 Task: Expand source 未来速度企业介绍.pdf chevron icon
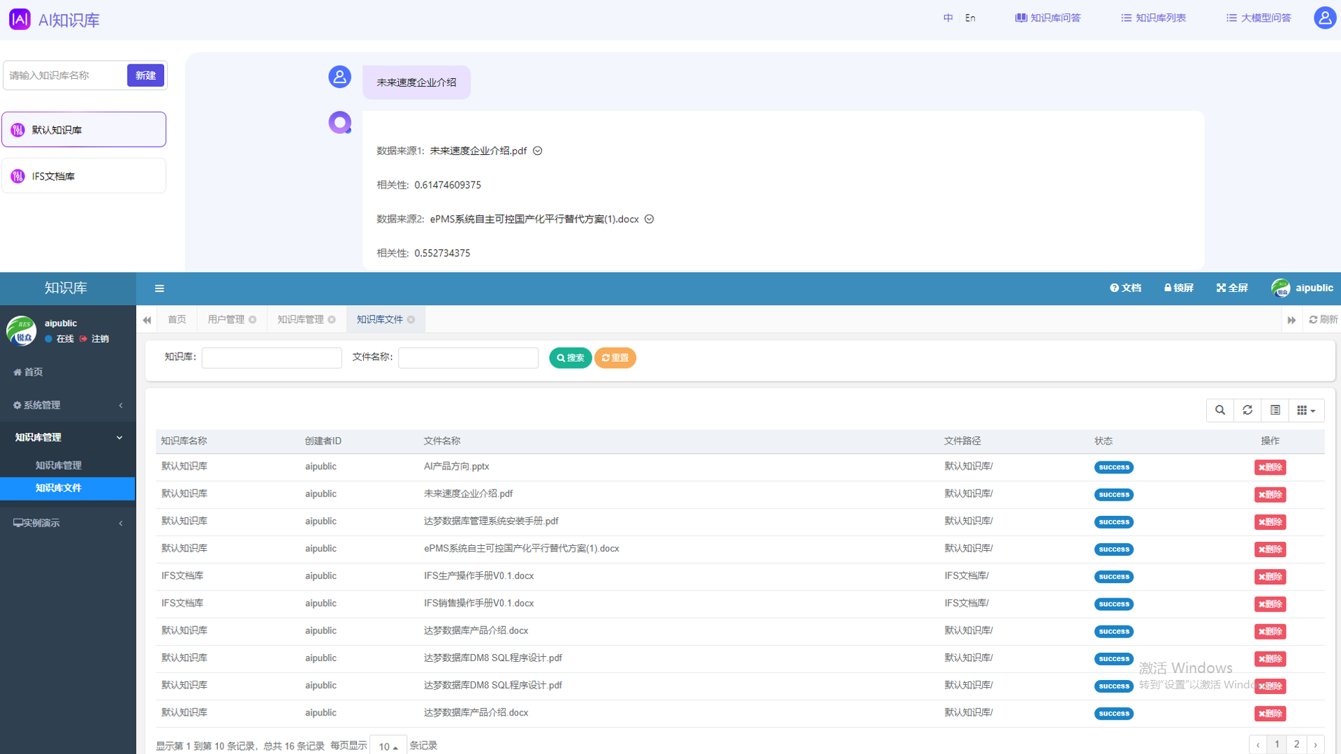click(x=538, y=151)
